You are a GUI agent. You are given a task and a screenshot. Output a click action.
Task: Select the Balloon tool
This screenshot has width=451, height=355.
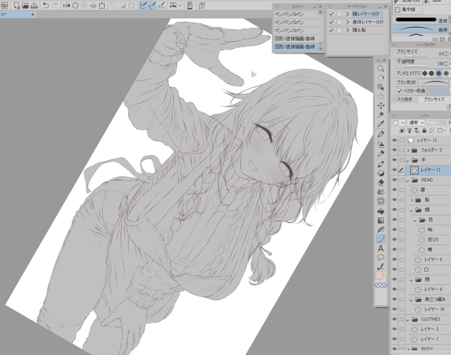click(x=381, y=258)
